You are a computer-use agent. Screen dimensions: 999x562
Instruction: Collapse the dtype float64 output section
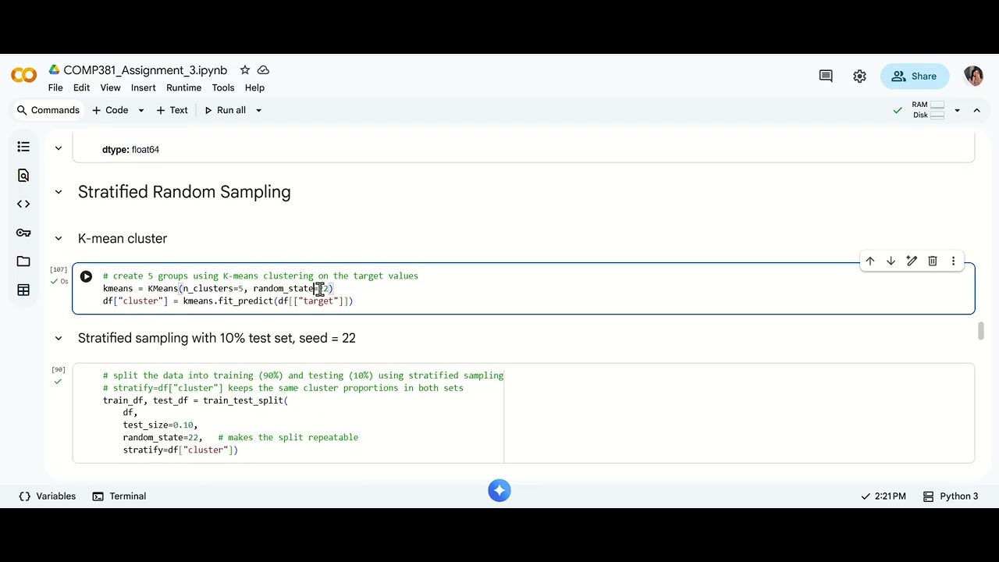(58, 148)
